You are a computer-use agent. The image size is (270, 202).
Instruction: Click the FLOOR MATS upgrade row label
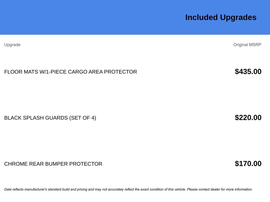click(x=70, y=72)
